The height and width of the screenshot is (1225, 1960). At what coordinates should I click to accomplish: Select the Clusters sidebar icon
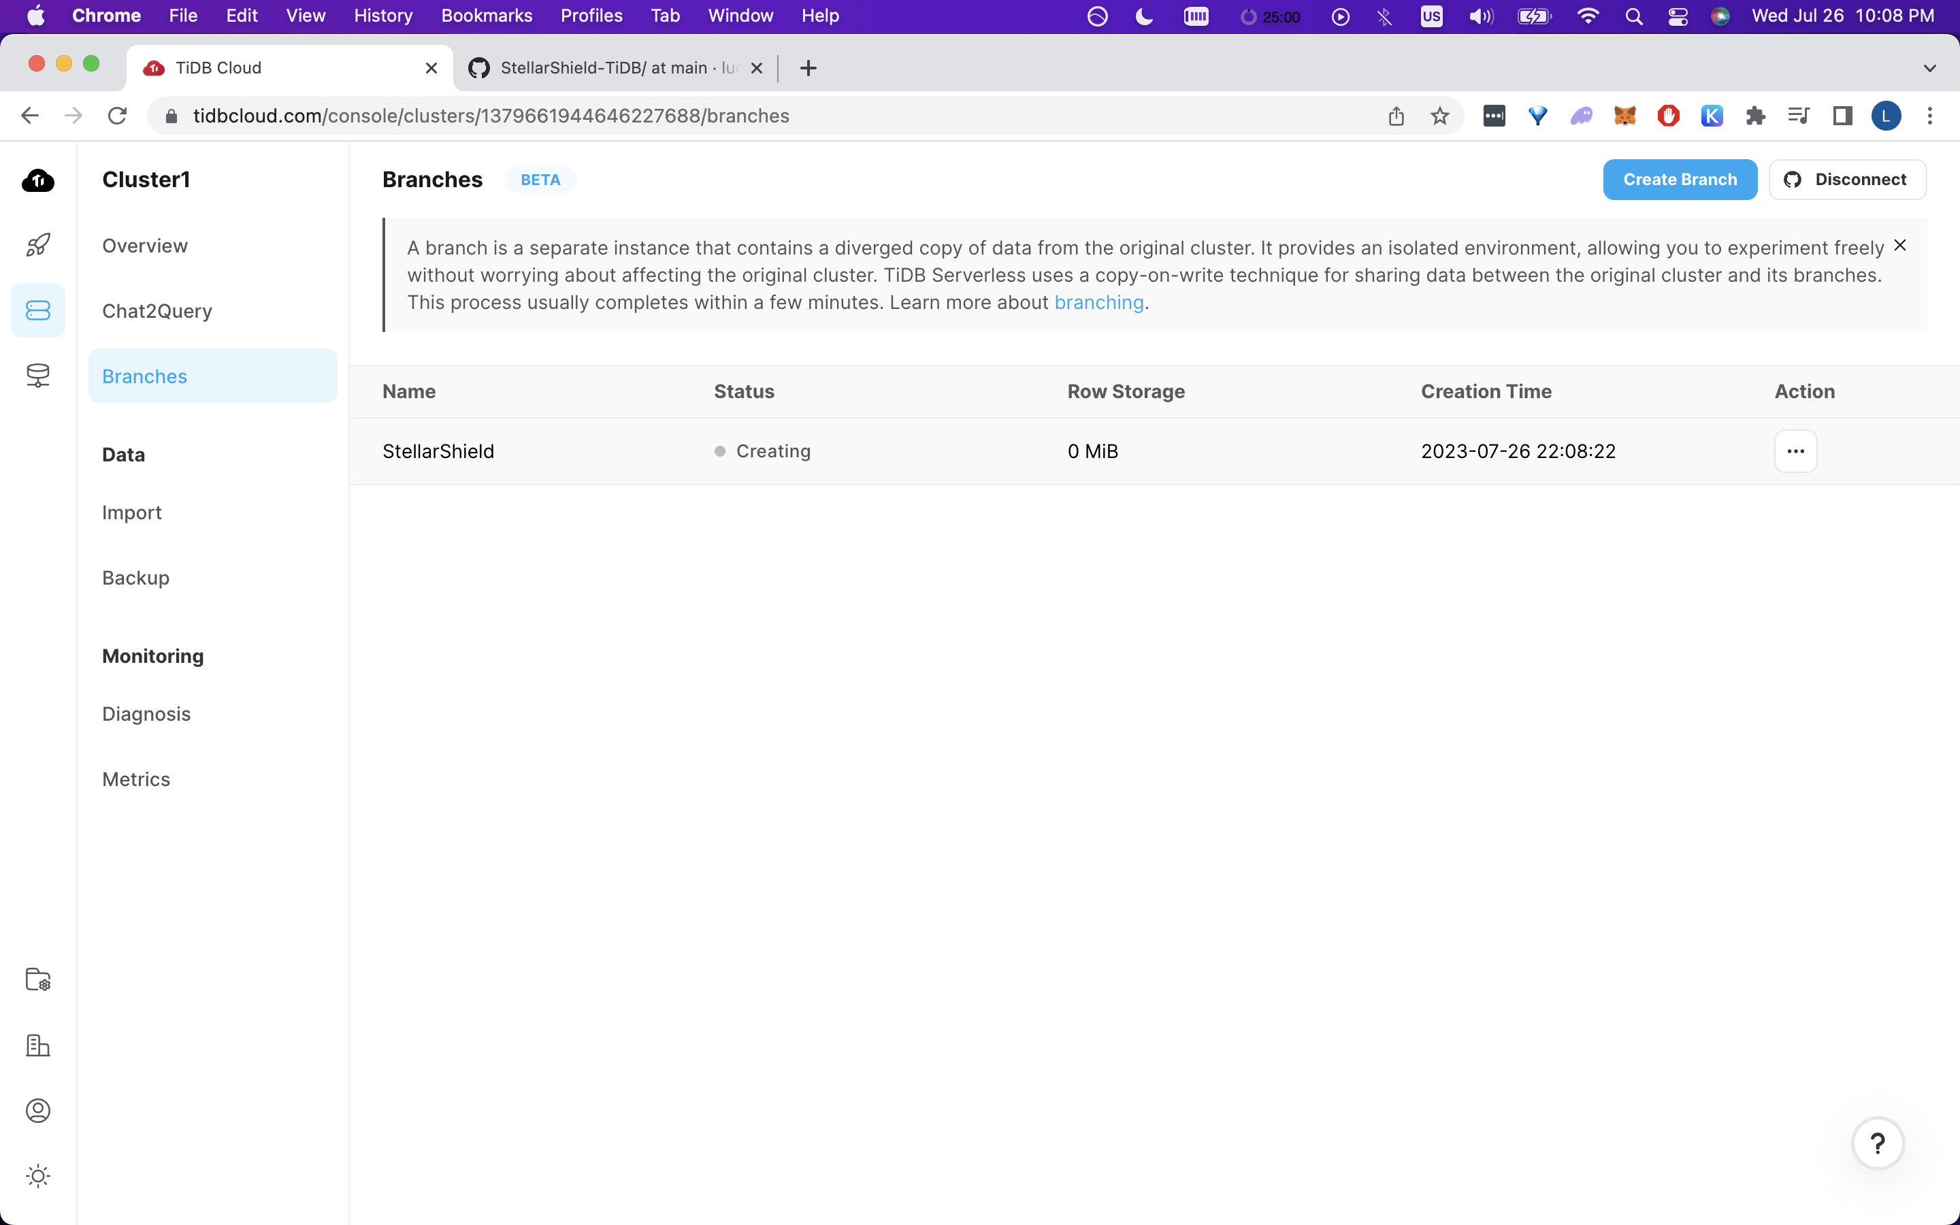tap(38, 310)
